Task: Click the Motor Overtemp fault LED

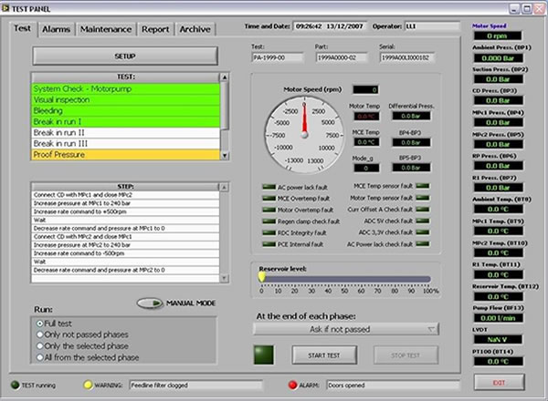Action: click(x=268, y=209)
